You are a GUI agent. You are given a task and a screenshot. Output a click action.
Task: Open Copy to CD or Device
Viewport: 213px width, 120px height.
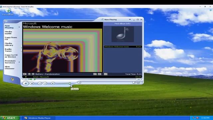coord(11,56)
